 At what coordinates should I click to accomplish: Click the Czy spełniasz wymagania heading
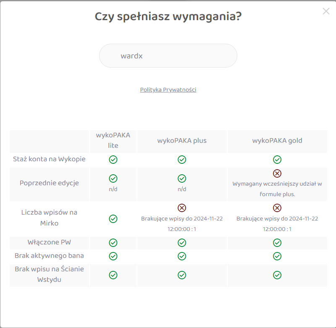pyautogui.click(x=168, y=17)
